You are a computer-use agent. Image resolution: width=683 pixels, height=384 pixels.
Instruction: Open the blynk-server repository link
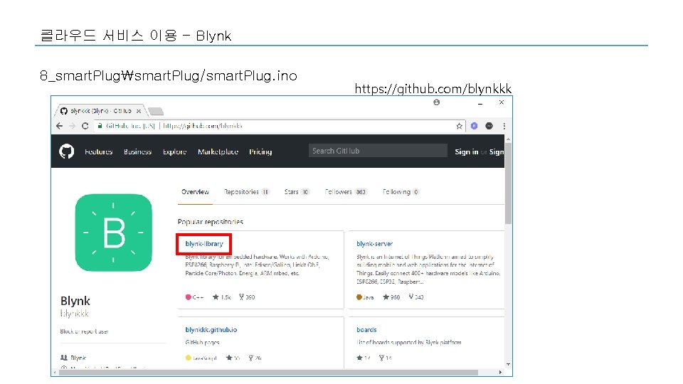(x=375, y=244)
